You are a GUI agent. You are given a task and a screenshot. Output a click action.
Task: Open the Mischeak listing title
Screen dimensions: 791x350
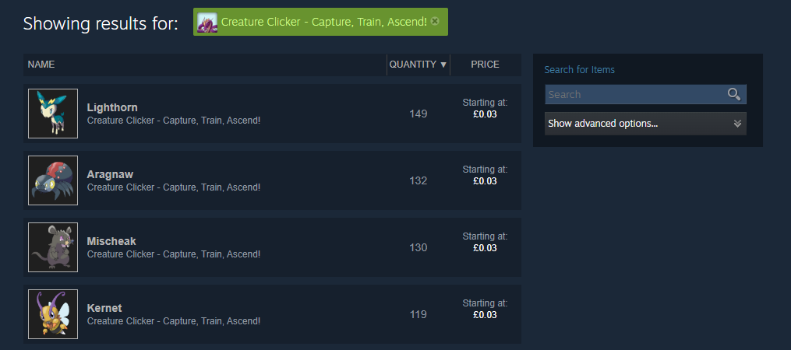(x=111, y=241)
